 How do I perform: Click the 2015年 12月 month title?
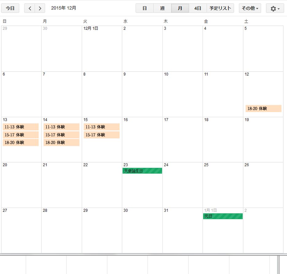pos(63,8)
